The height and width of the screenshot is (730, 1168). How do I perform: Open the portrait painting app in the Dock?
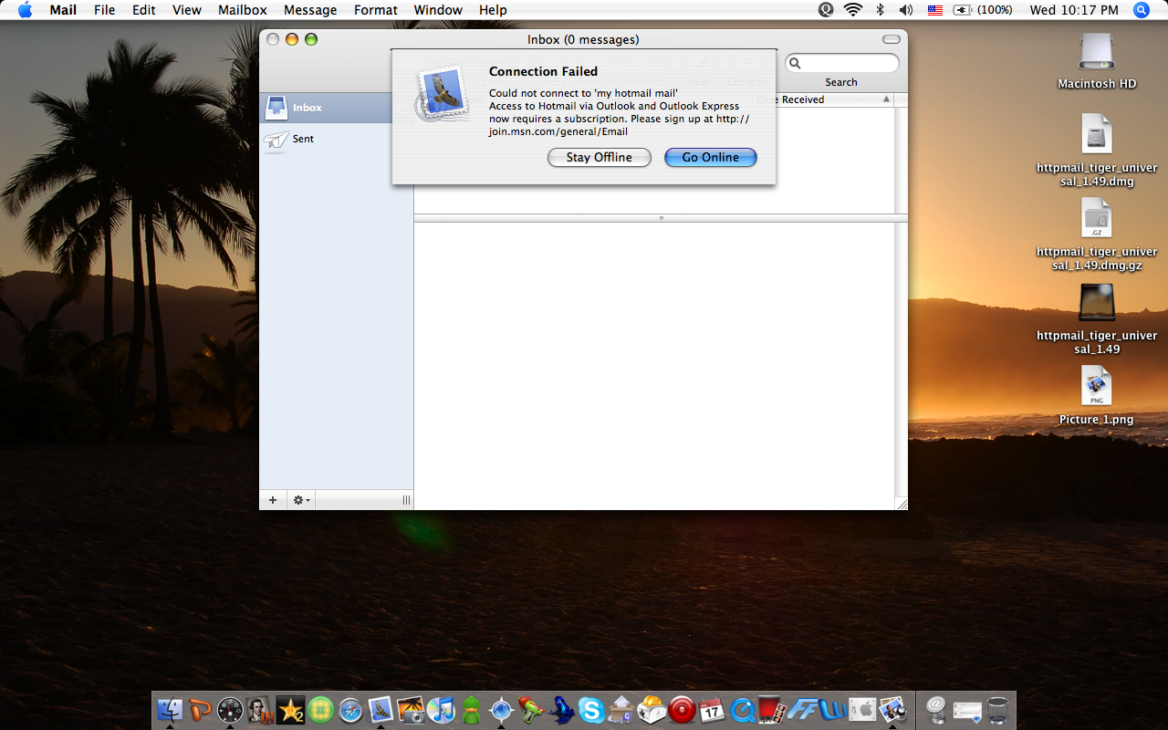pos(260,710)
